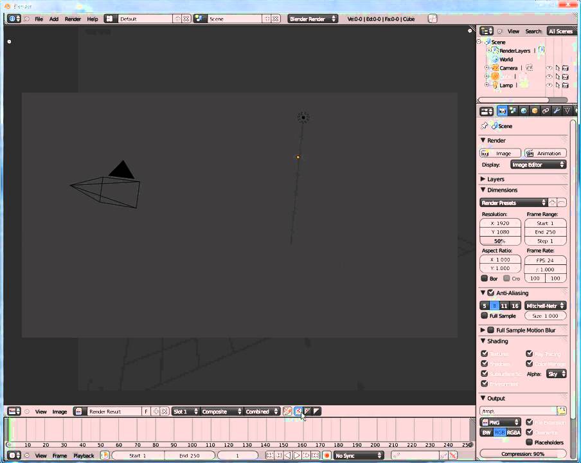The width and height of the screenshot is (581, 463).
Task: Open the Object properties tab cube icon
Action: pos(534,111)
